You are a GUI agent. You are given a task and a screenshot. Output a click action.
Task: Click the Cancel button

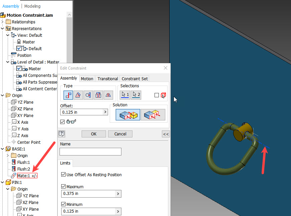click(x=120, y=134)
